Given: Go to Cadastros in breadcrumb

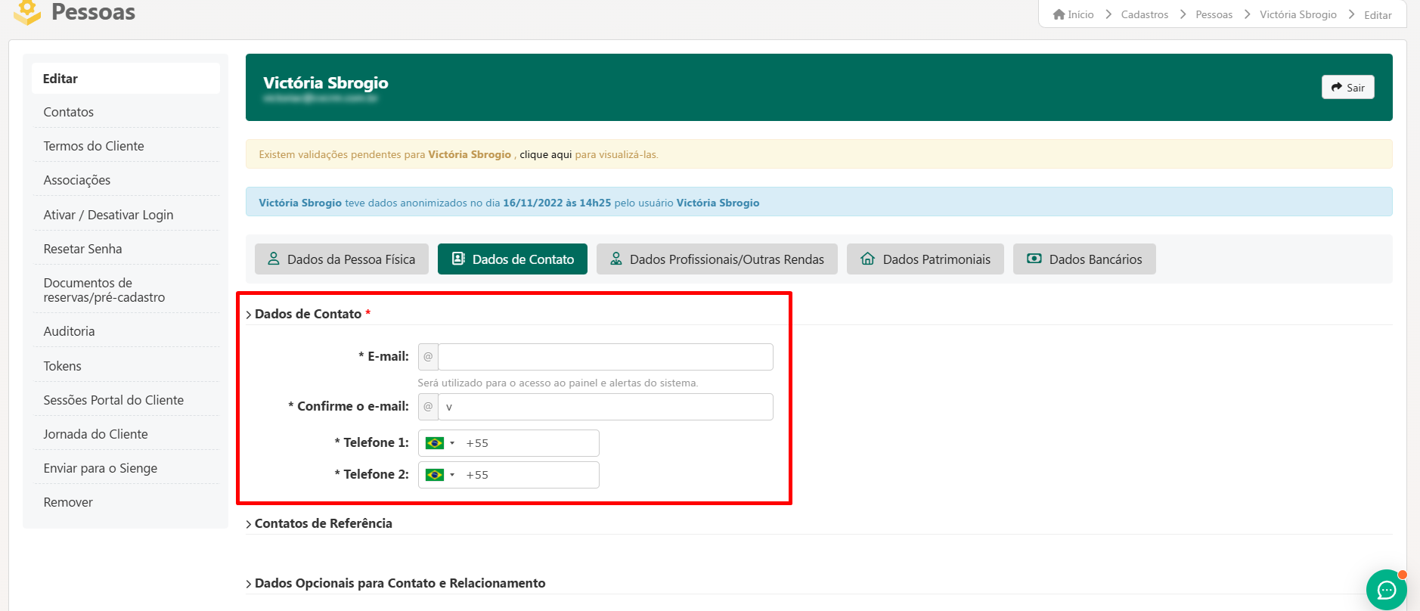Looking at the screenshot, I should coord(1145,14).
